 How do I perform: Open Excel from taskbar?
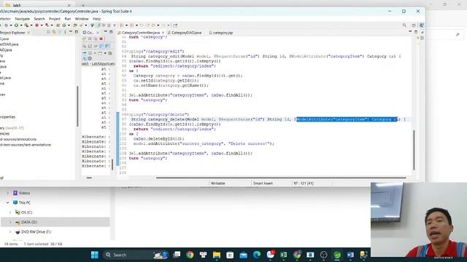[x=284, y=255]
